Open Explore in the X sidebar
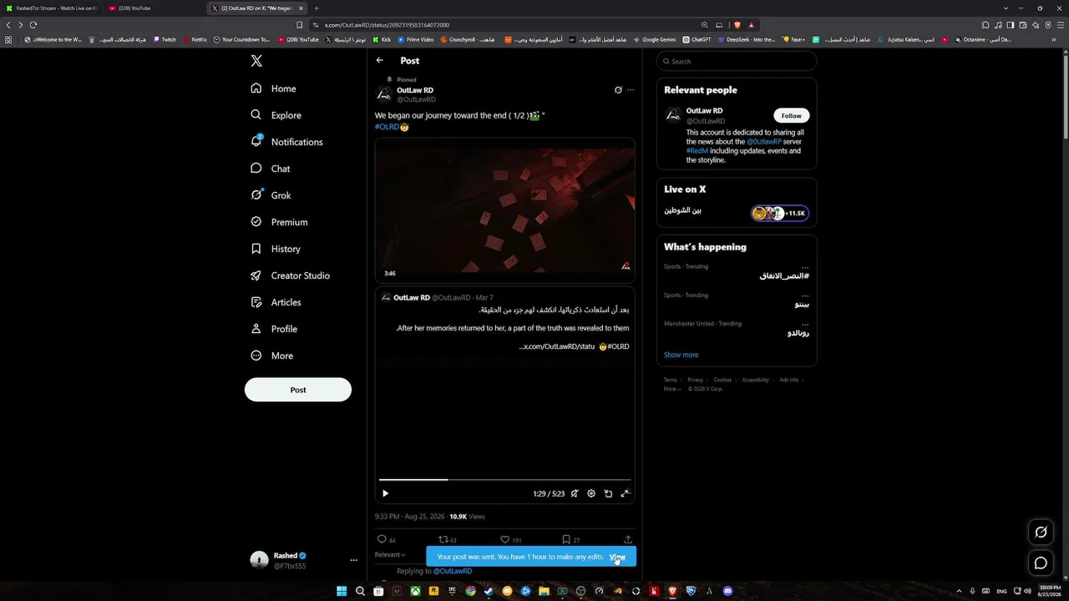The width and height of the screenshot is (1069, 601). [x=276, y=115]
